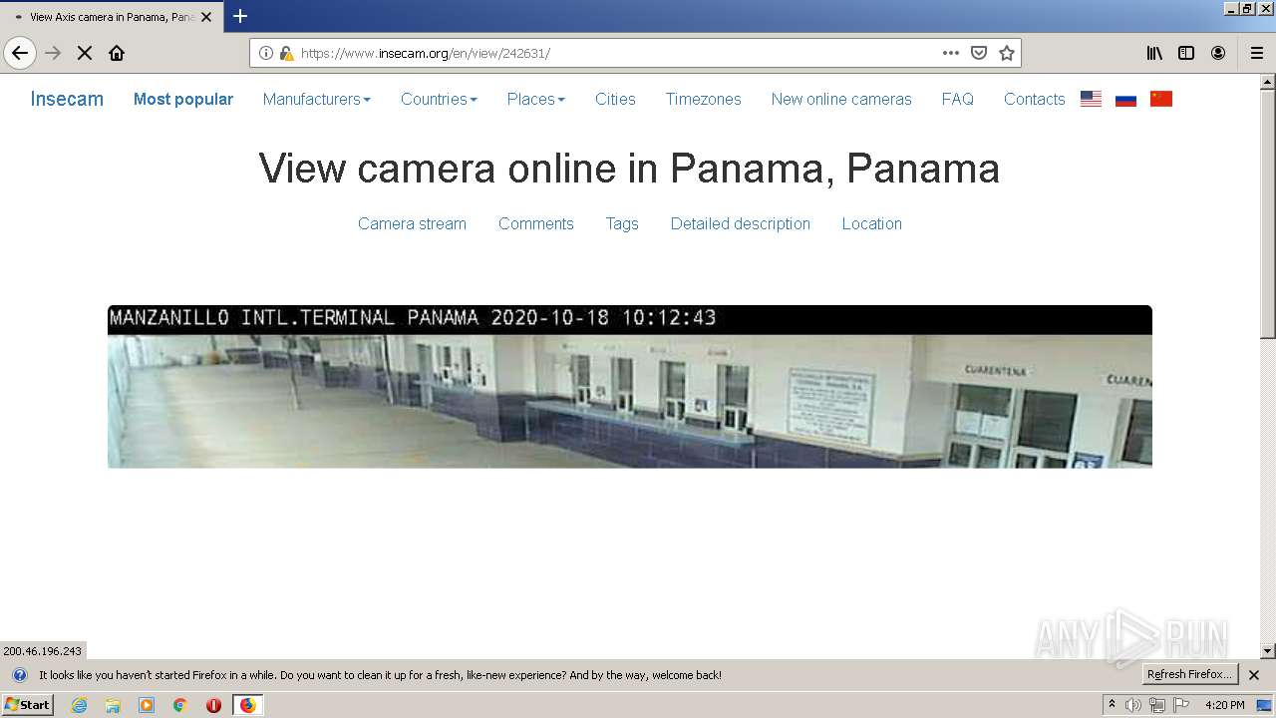Open Chrome from the taskbar
Screen dimensions: 1276x718
[x=180, y=705]
